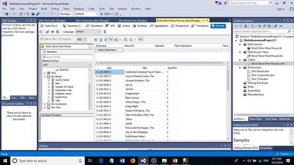This screenshot has height=165, width=294.
Task: Open the Partitions tab
Action: 140,26
